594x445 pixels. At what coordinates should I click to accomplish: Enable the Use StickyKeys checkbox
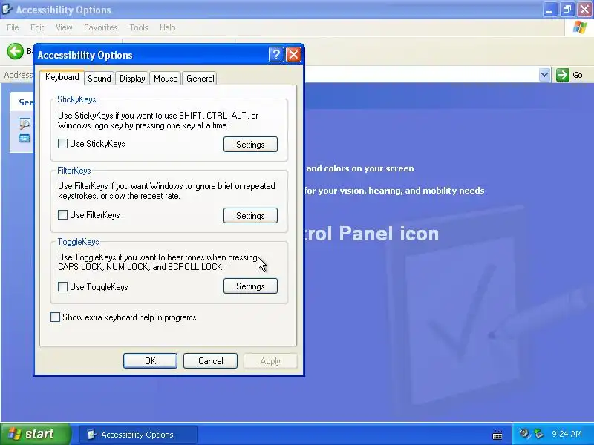62,144
